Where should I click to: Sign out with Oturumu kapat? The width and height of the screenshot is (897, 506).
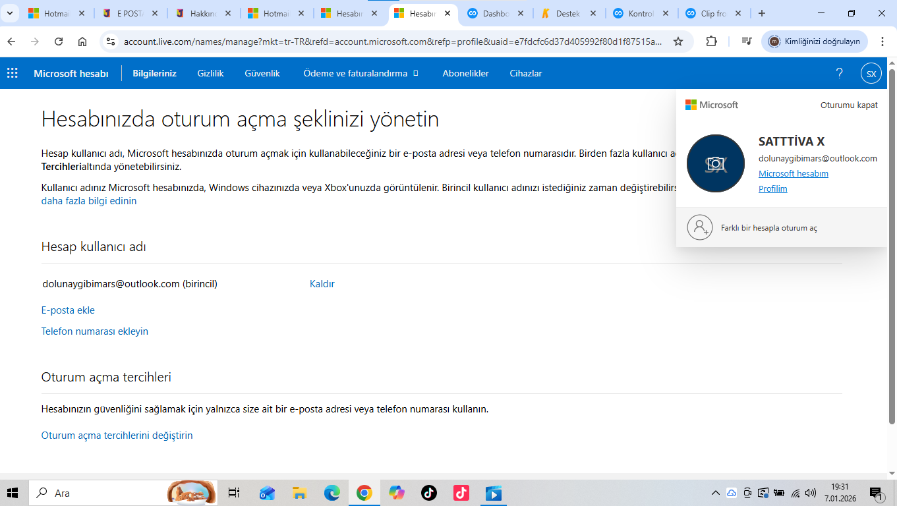[849, 105]
